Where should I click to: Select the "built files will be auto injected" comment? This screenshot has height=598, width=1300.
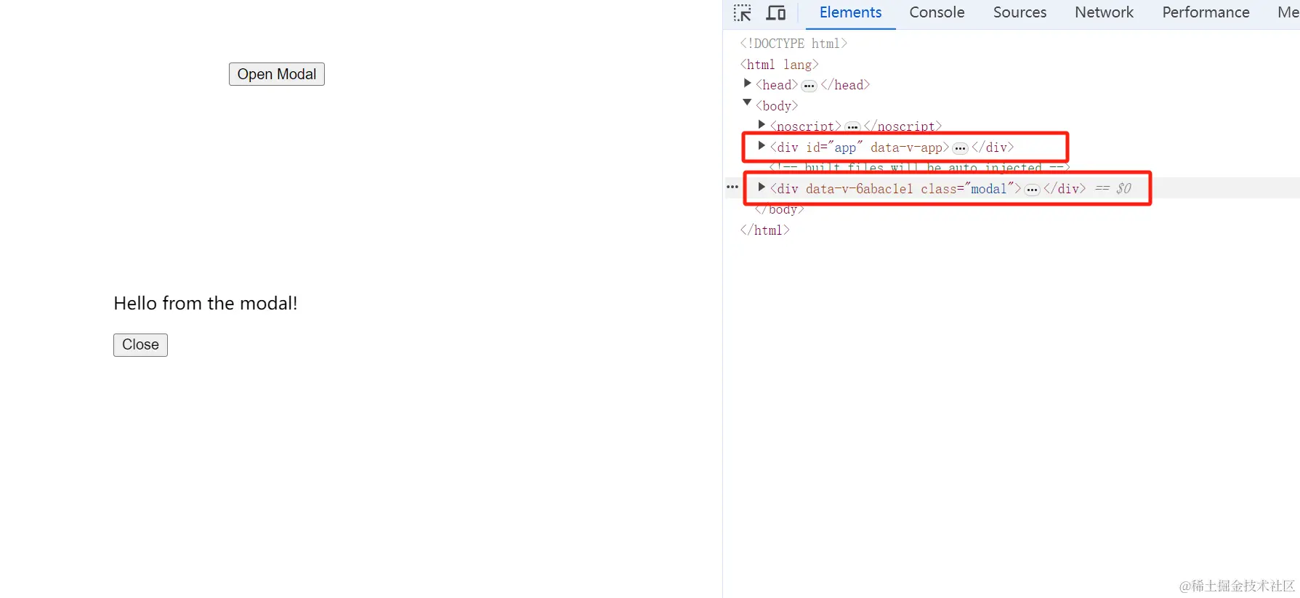[919, 168]
